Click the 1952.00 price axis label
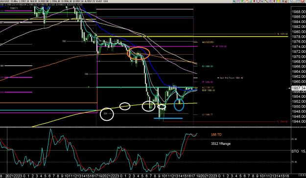306x178 pixels. [x=299, y=101]
